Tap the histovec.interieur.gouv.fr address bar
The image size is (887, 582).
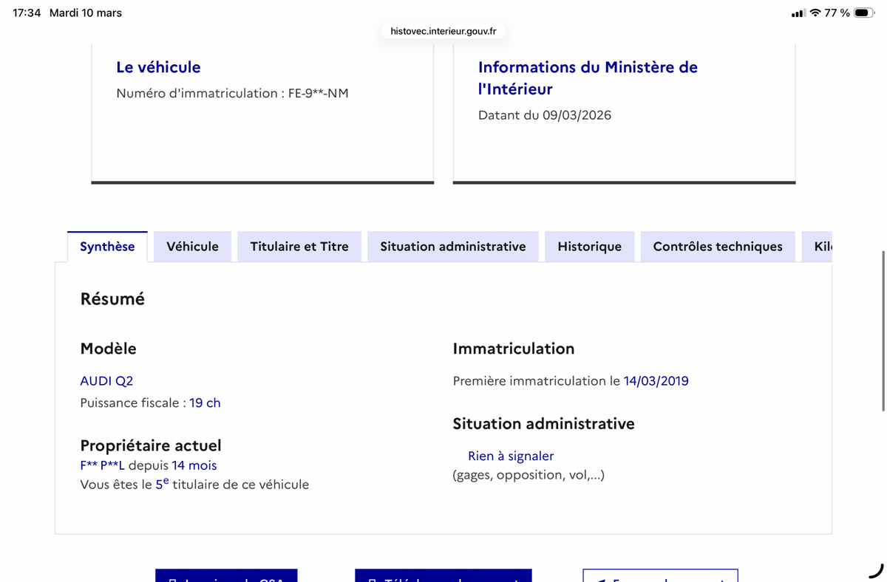[x=443, y=31]
